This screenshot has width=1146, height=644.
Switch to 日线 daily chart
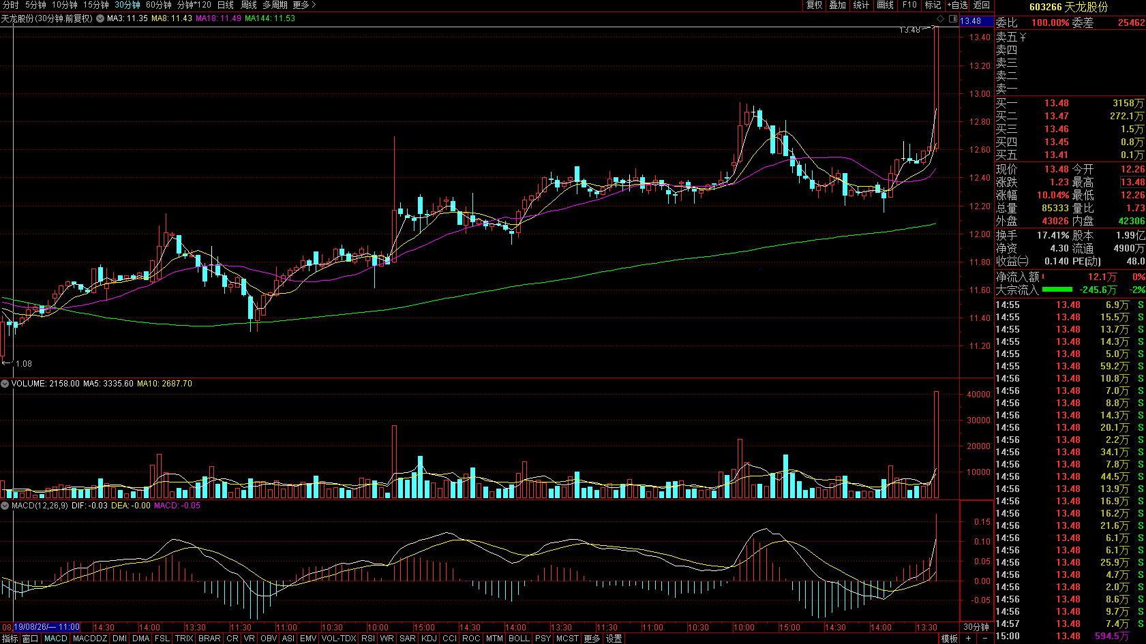[x=226, y=5]
